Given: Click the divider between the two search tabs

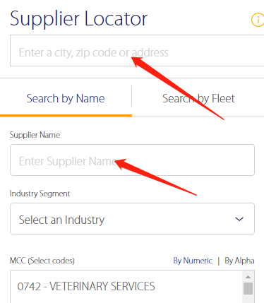Looking at the screenshot, I should (x=131, y=96).
